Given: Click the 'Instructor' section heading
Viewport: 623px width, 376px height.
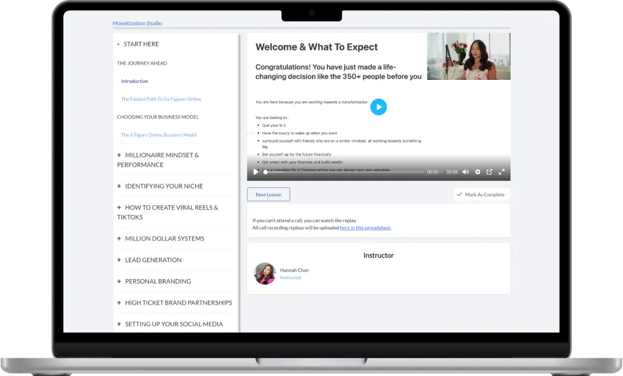Looking at the screenshot, I should pyautogui.click(x=378, y=255).
